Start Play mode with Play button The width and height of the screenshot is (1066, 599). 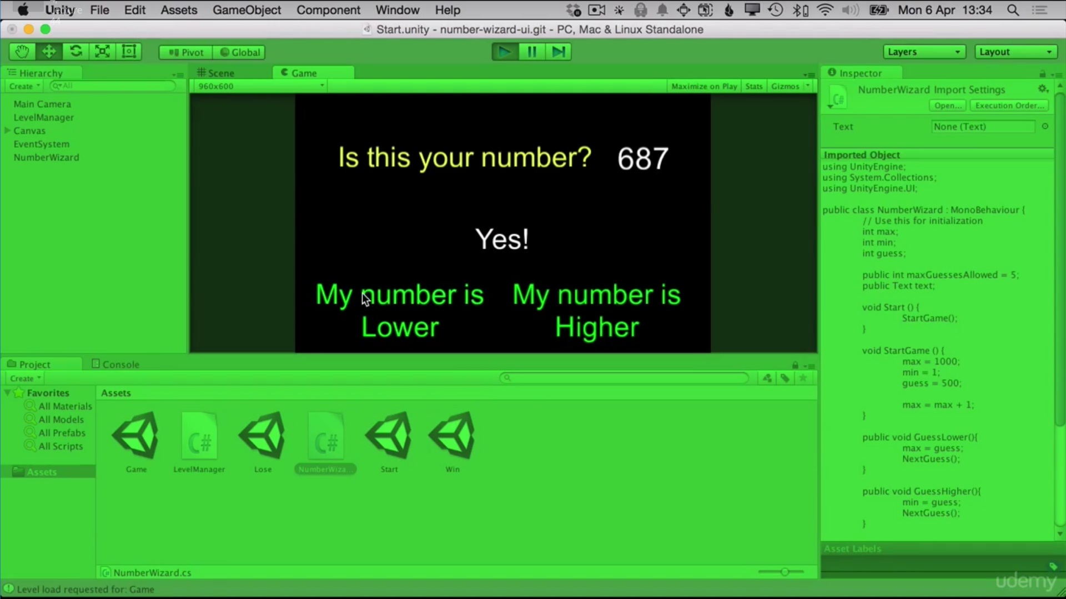coord(505,52)
